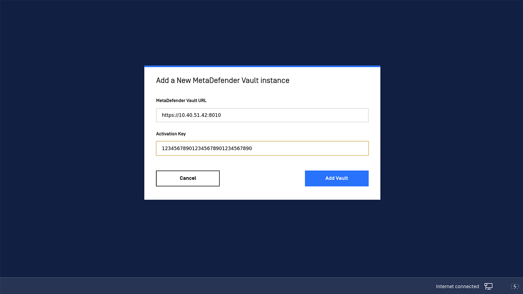523x294 pixels.
Task: Click the 'Activation Key' label
Action: (x=171, y=134)
